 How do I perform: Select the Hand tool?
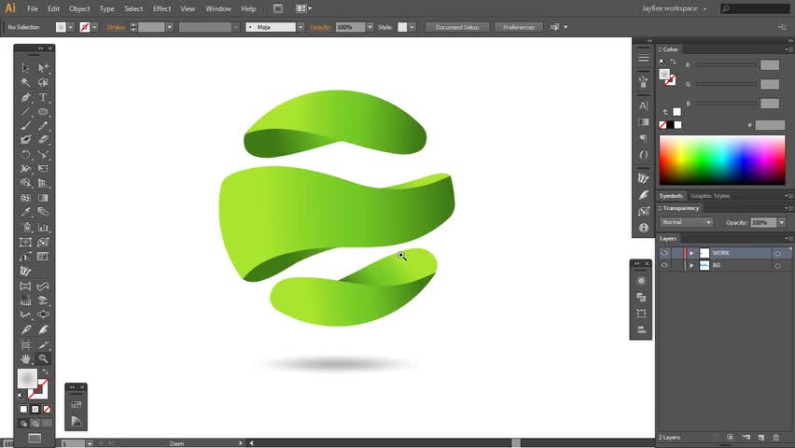click(25, 358)
